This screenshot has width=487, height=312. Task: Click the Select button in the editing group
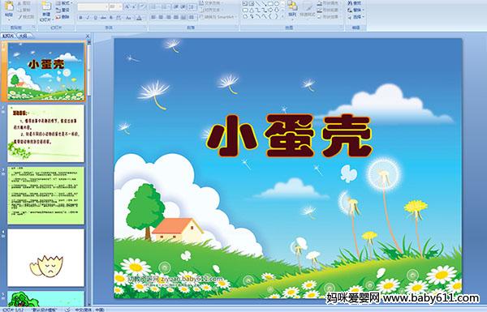pos(356,17)
